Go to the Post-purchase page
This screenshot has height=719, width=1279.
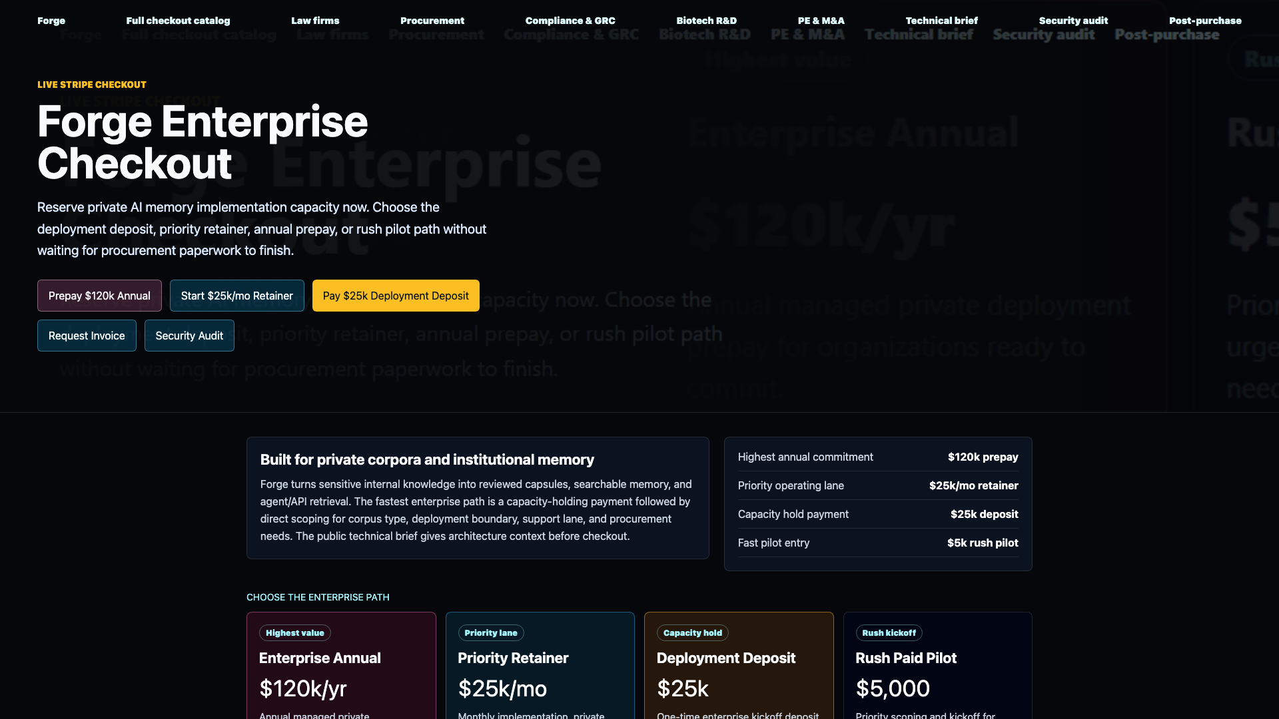(x=1205, y=21)
